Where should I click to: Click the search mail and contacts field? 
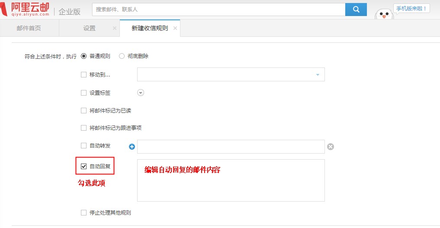pyautogui.click(x=218, y=9)
